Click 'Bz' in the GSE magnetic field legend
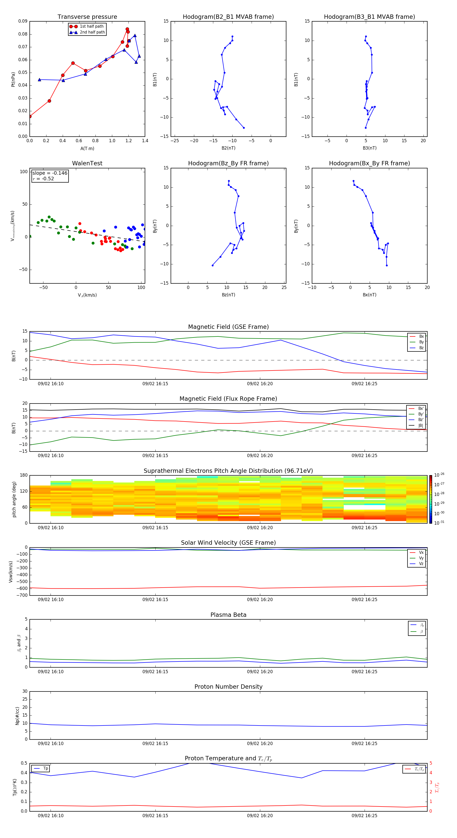457x838 pixels. click(421, 348)
